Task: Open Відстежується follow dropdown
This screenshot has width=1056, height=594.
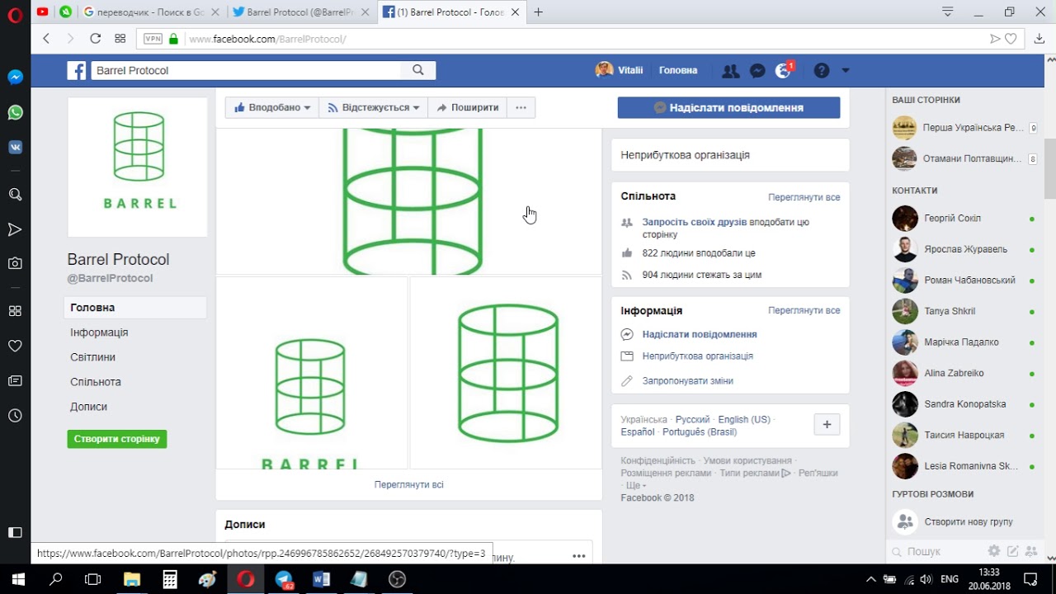Action: tap(373, 107)
